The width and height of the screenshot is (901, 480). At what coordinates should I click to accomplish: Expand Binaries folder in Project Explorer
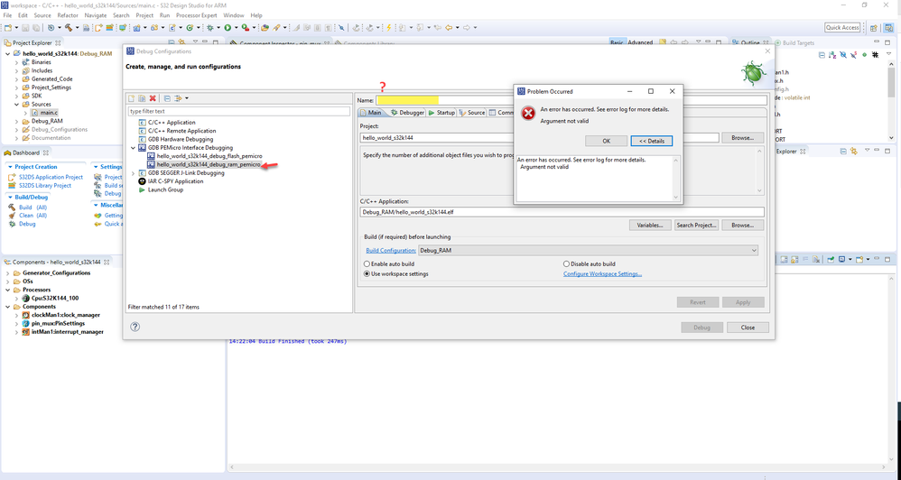tap(16, 62)
